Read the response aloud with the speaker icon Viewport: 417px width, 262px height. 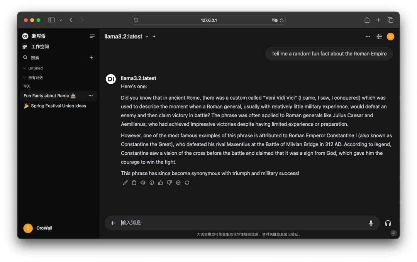143,183
